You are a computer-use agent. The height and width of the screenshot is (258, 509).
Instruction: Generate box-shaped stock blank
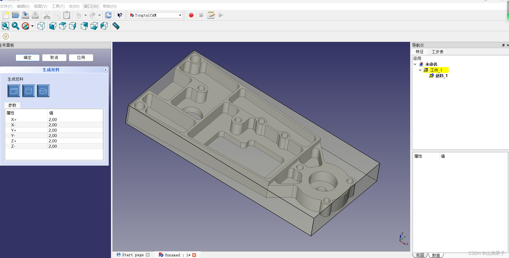tap(14, 91)
